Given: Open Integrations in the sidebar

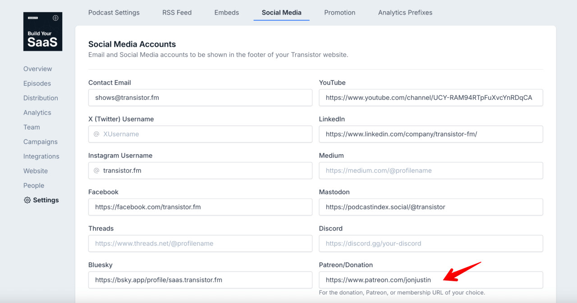Looking at the screenshot, I should [x=41, y=156].
